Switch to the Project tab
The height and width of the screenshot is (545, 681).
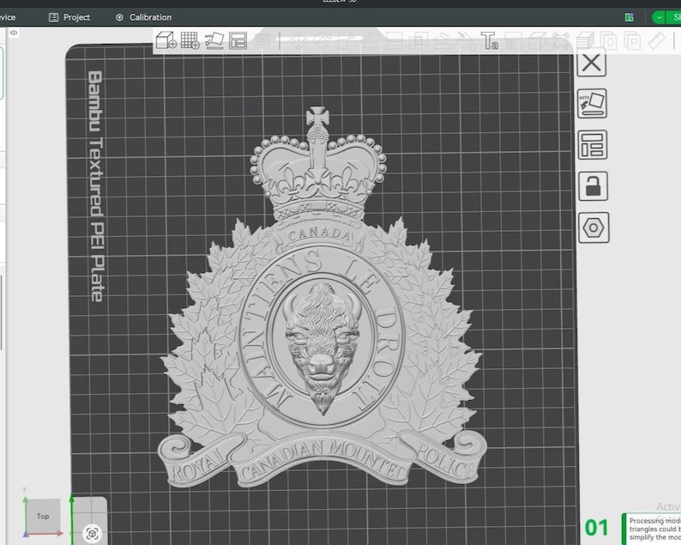click(69, 17)
